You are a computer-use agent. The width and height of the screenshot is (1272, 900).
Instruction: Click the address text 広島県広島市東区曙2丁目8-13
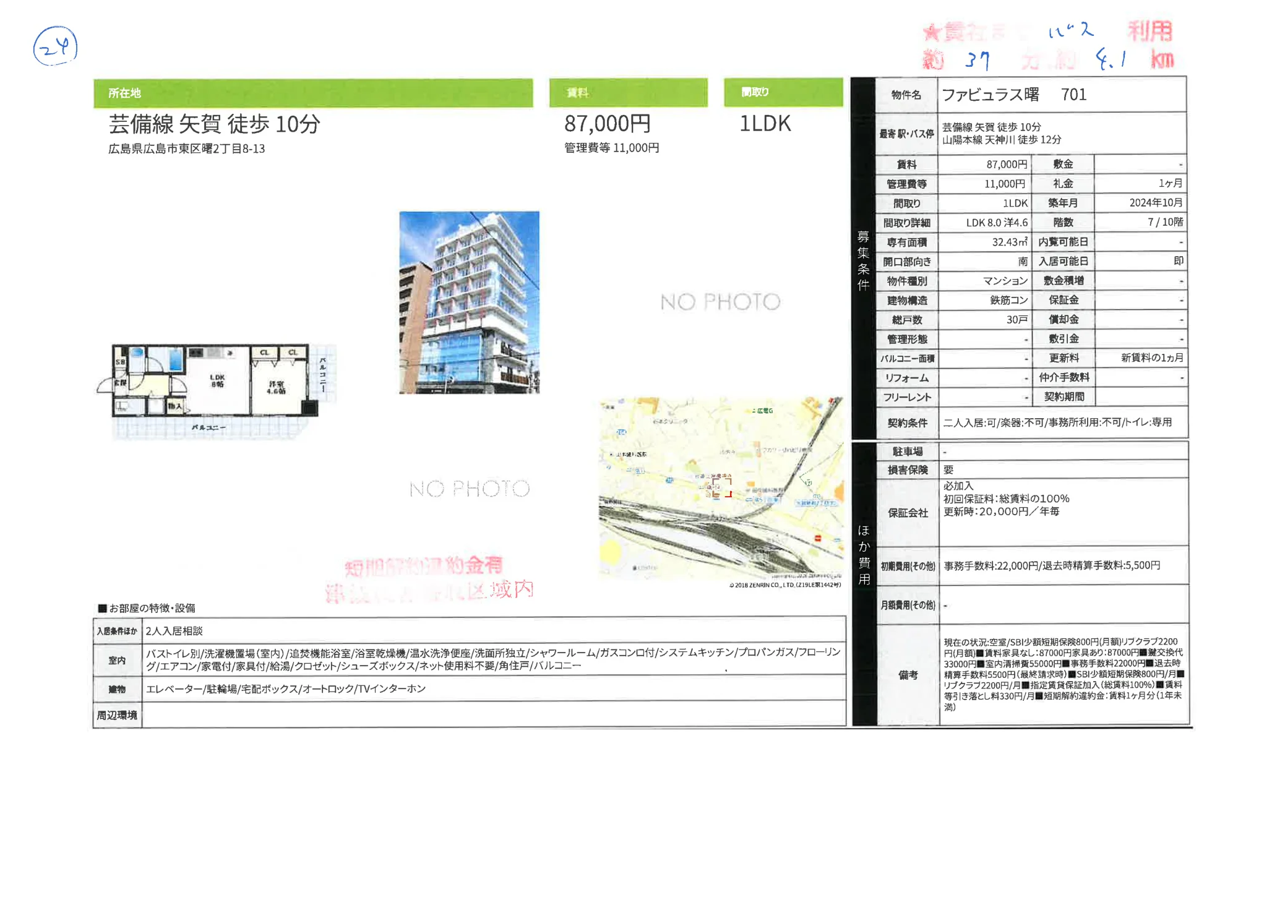click(x=186, y=149)
